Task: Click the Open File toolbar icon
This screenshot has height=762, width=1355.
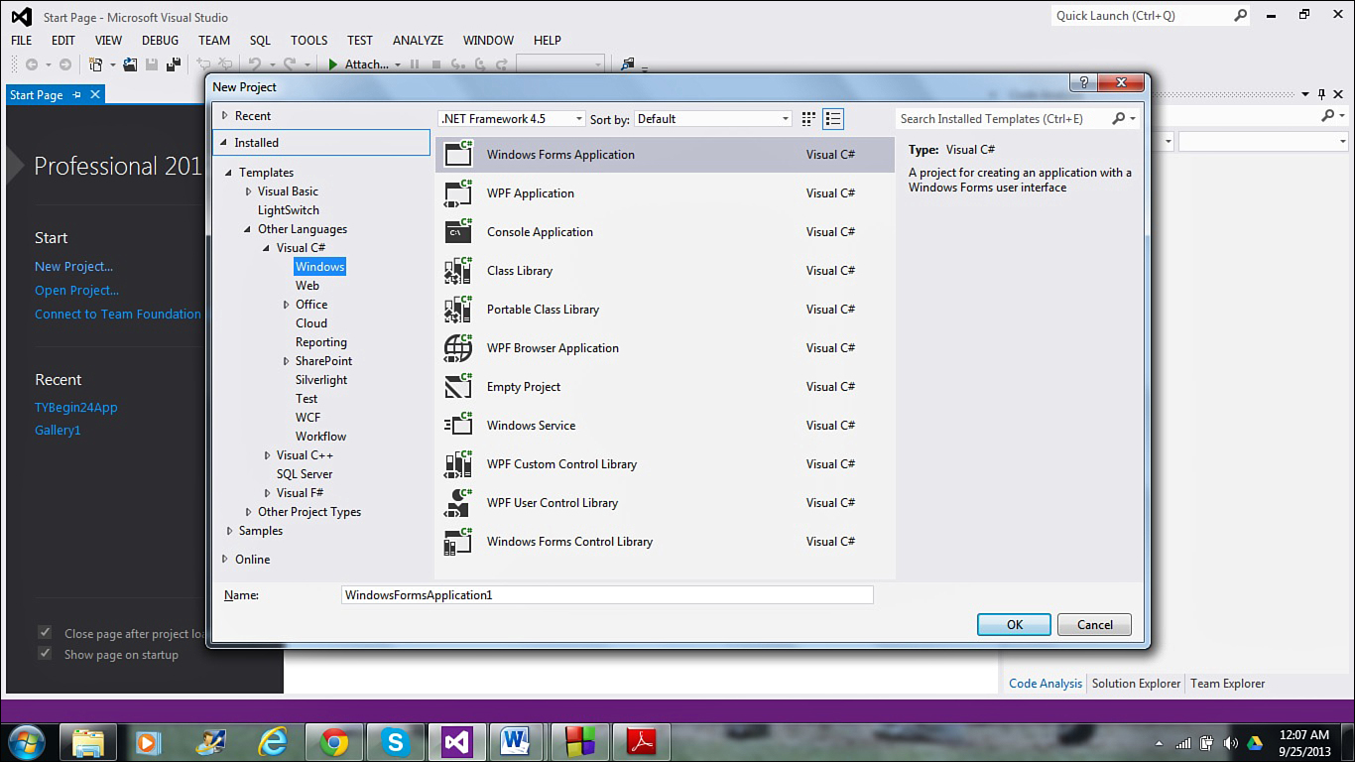Action: click(x=130, y=64)
